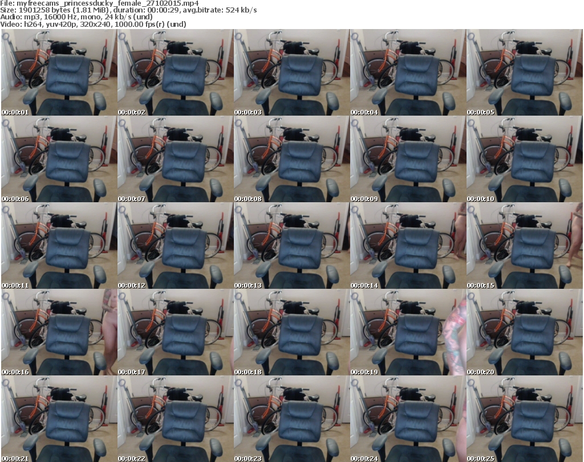Click the 00:00:20 frame thumbnail
The image size is (584, 462).
click(x=525, y=333)
